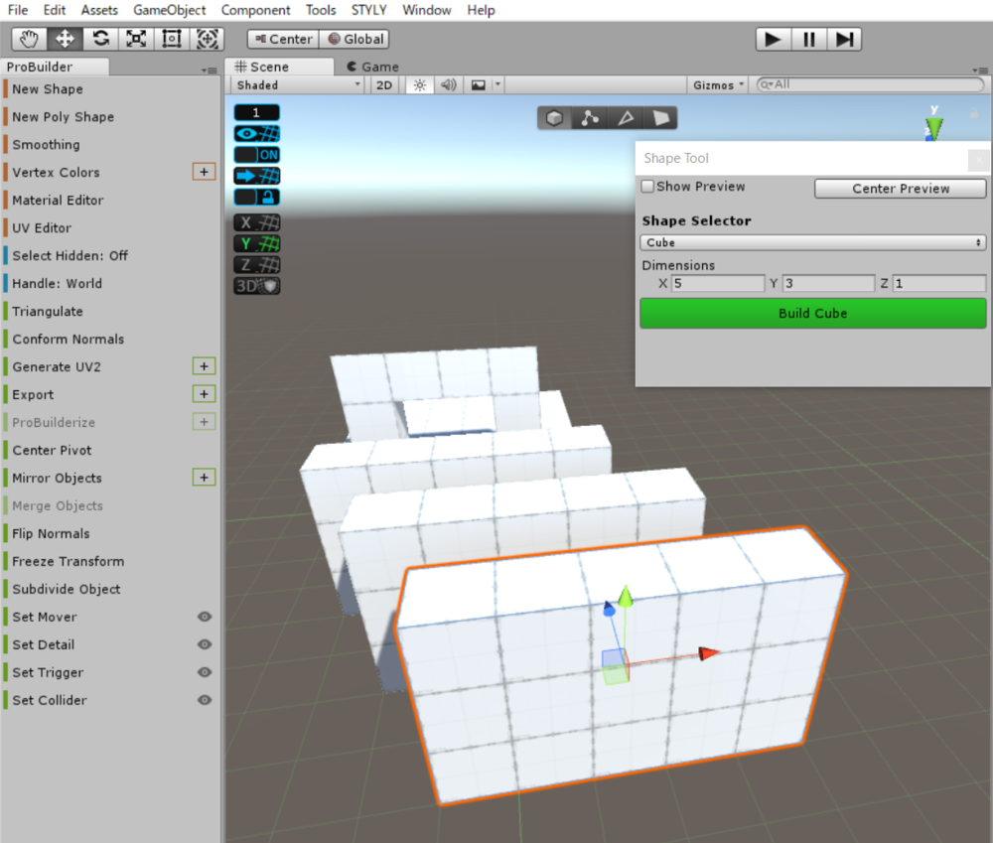The height and width of the screenshot is (843, 993).
Task: Open the Shape Selector Cube dropdown
Action: 812,242
